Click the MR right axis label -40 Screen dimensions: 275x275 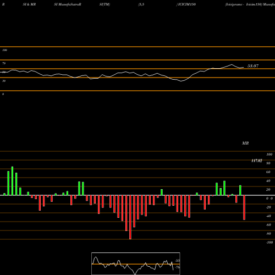pos(268,216)
